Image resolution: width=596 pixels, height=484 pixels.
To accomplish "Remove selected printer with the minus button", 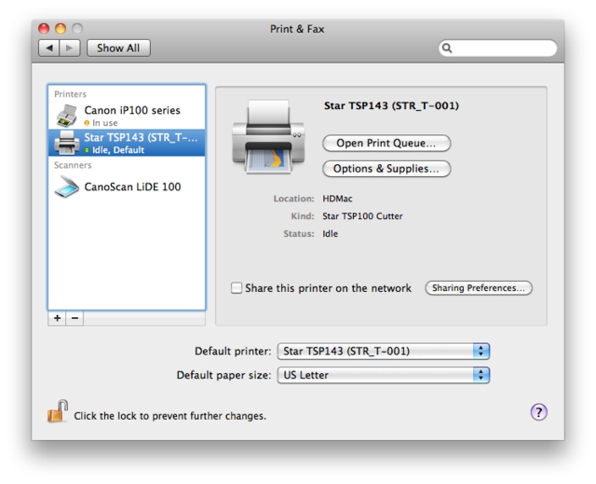I will (x=75, y=318).
